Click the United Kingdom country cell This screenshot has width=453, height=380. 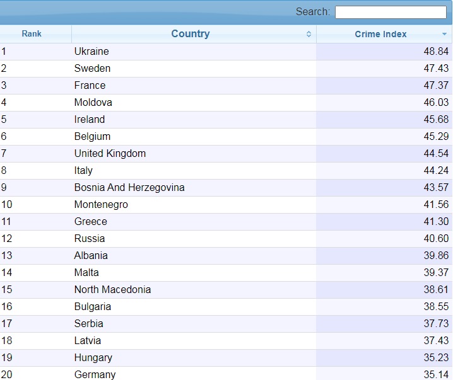[x=110, y=154]
